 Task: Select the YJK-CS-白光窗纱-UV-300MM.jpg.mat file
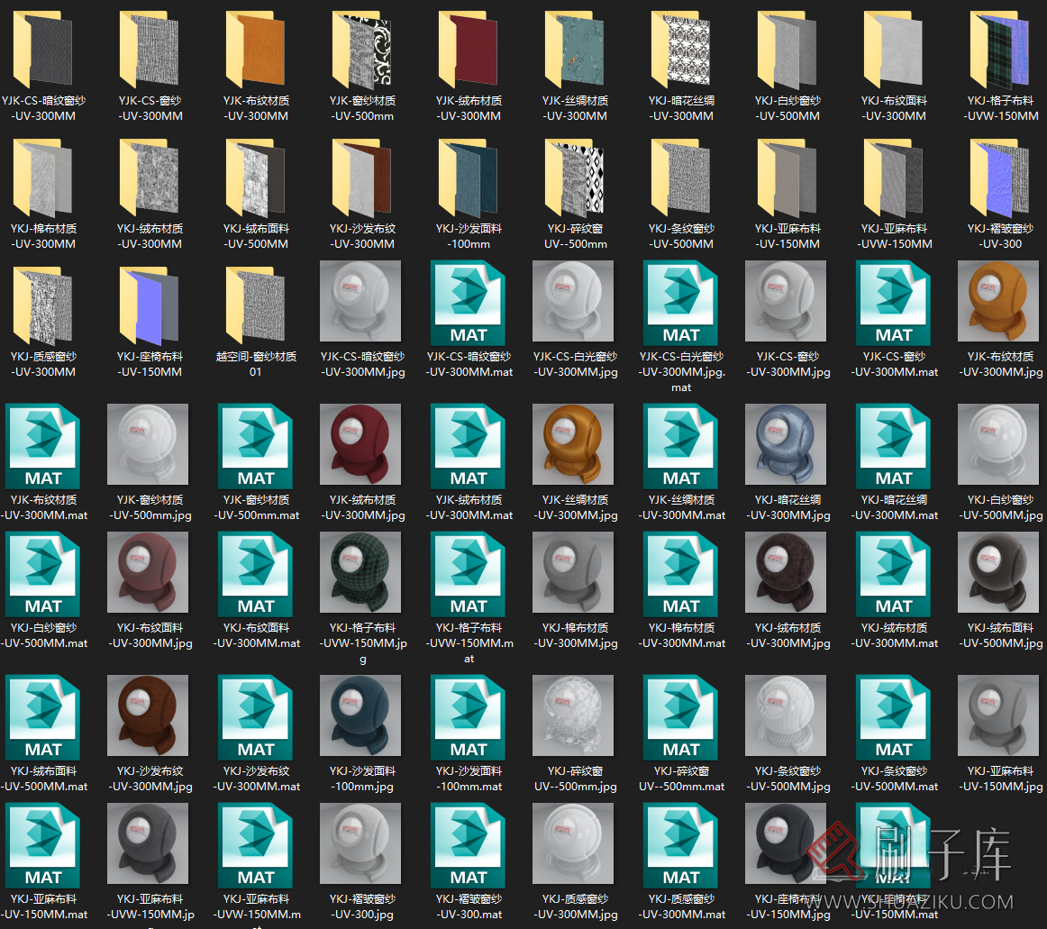[x=681, y=303]
